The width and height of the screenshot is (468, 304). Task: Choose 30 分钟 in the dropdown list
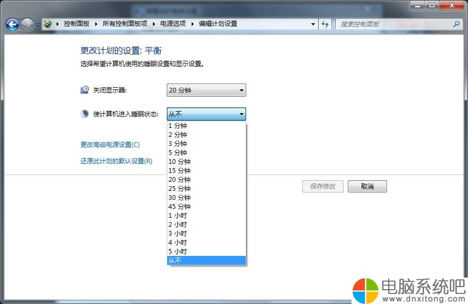[x=179, y=198]
